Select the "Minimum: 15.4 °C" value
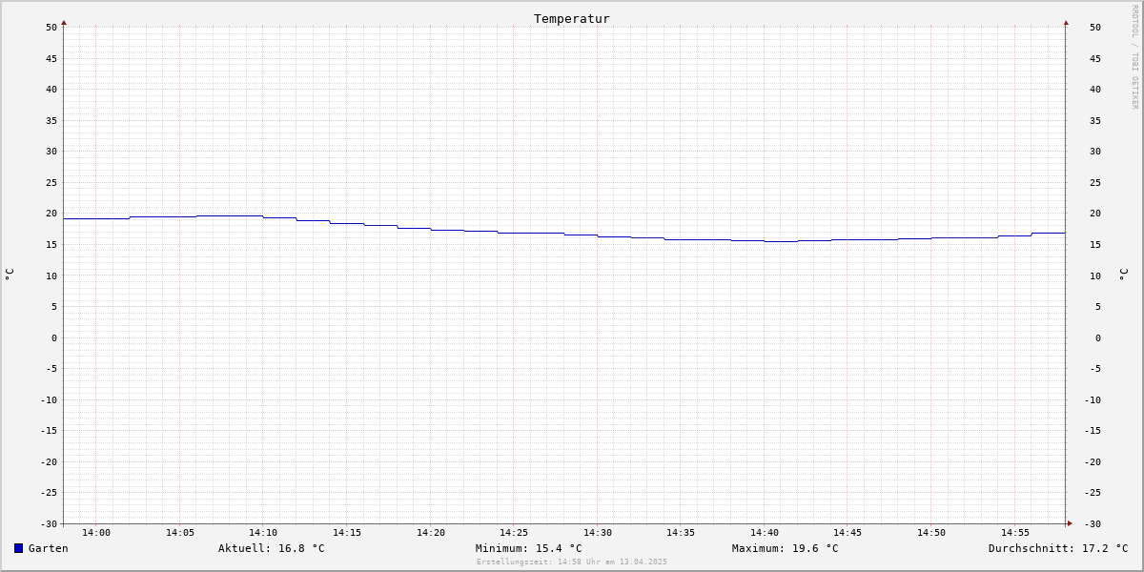 [x=529, y=548]
